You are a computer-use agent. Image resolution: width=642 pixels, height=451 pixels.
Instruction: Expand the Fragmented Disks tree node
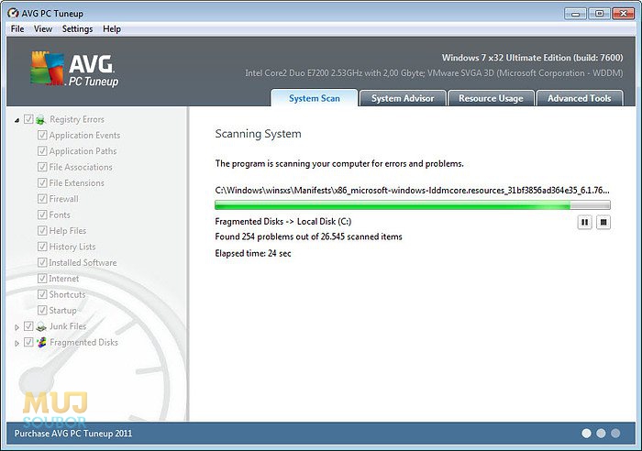pos(17,344)
